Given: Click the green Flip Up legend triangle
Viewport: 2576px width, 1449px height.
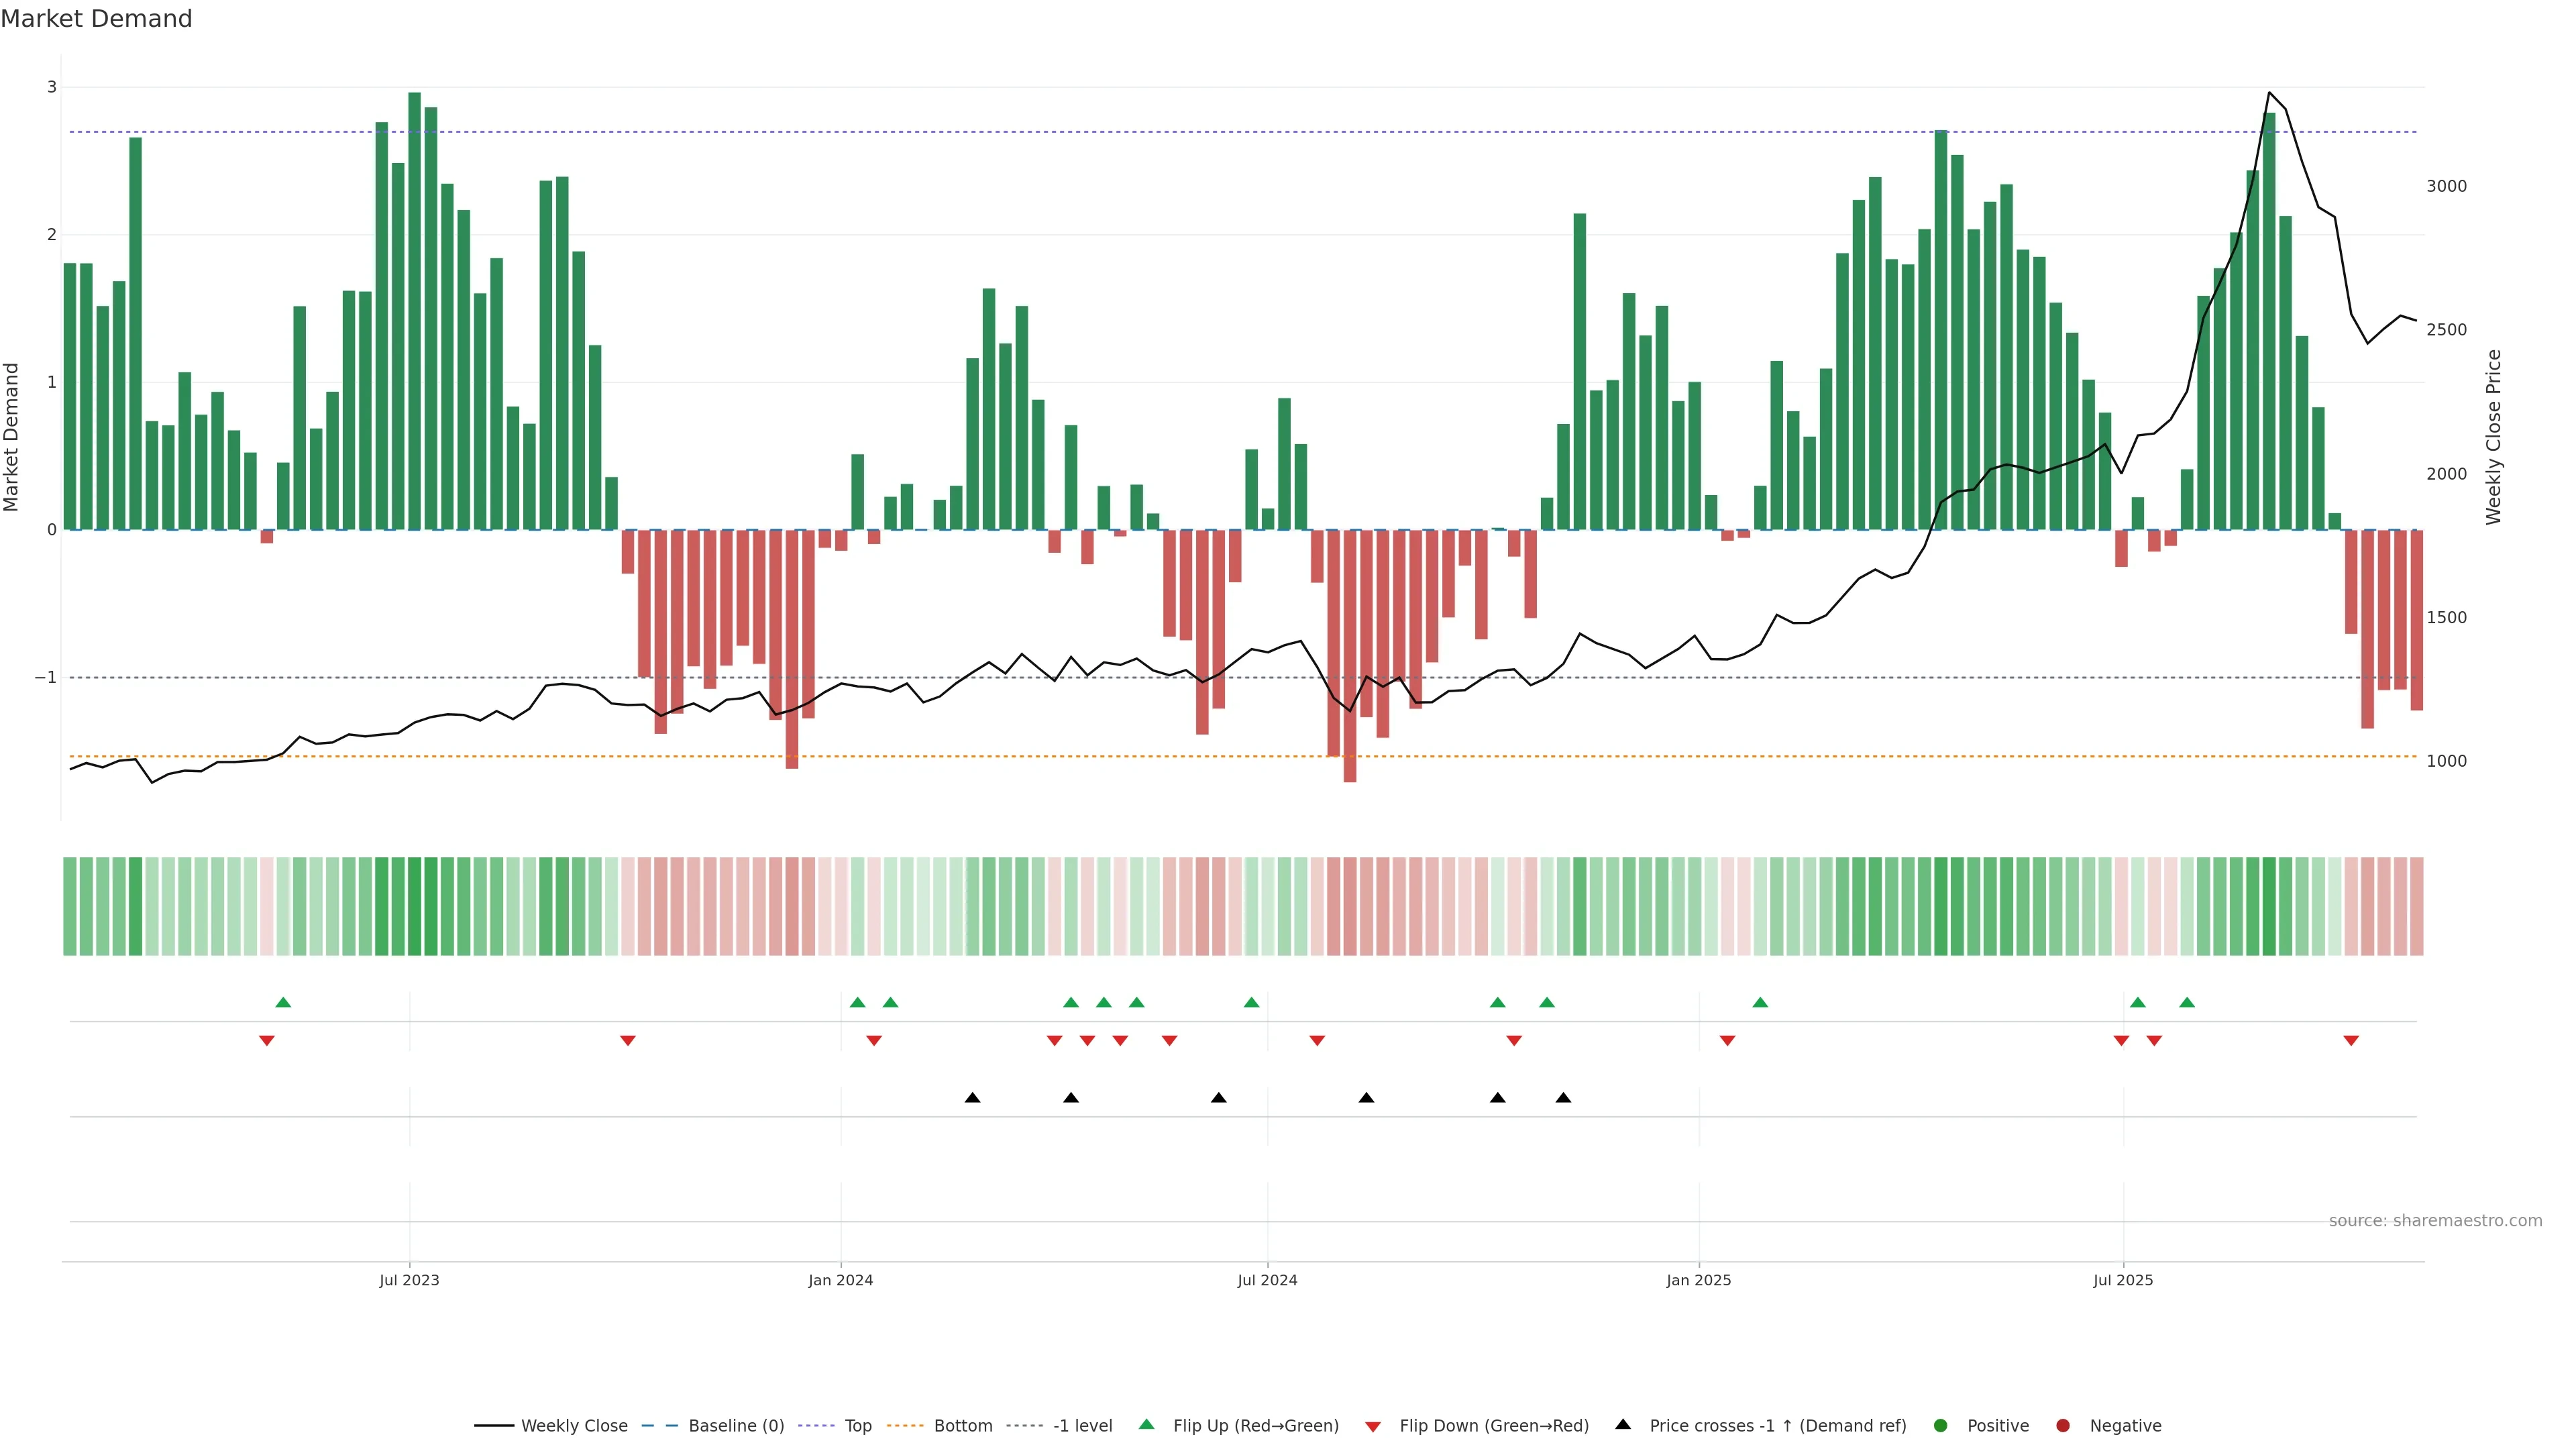Looking at the screenshot, I should point(1146,1424).
